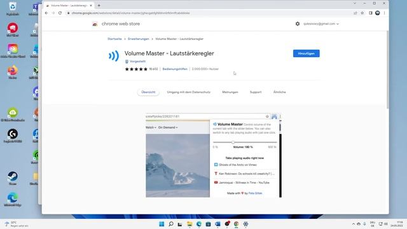The width and height of the screenshot is (407, 229).
Task: Open taskbar Search
Action: (x=171, y=224)
